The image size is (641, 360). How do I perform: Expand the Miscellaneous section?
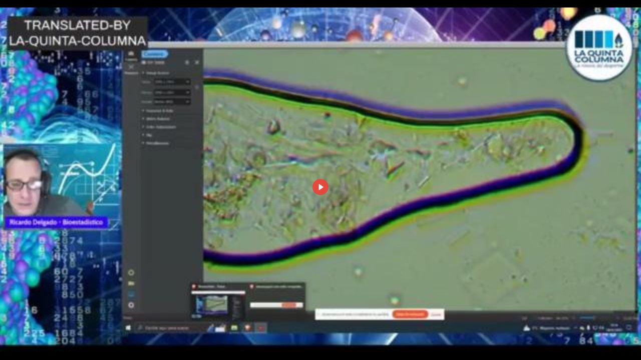click(157, 143)
